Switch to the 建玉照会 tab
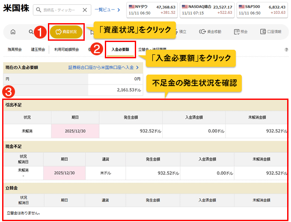 click(x=38, y=50)
